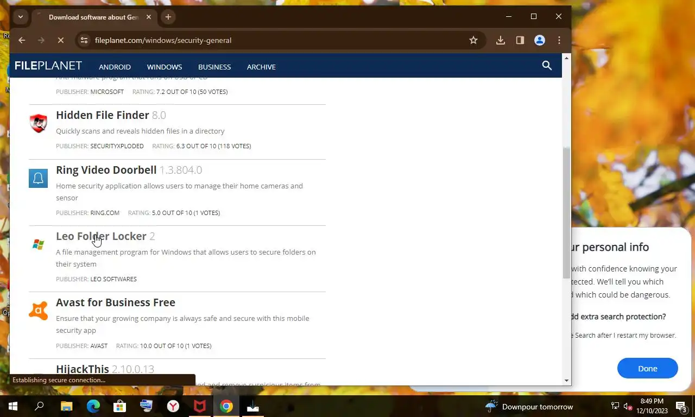The width and height of the screenshot is (695, 417).
Task: Open Chrome downloads icon
Action: (501, 40)
